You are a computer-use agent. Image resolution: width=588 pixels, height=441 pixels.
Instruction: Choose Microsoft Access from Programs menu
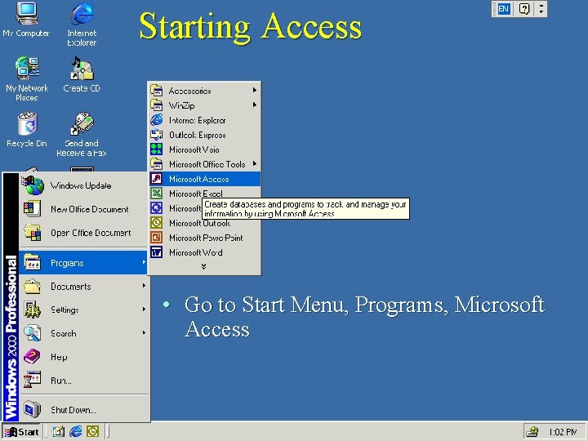click(x=204, y=179)
